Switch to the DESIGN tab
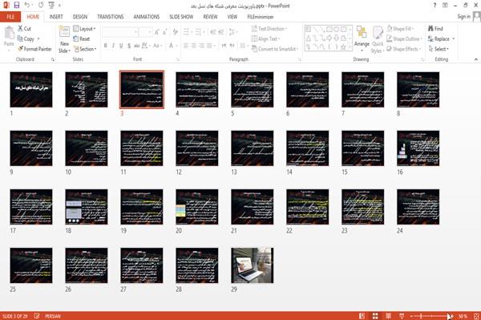Screen dimensions: 481x320 [80, 17]
